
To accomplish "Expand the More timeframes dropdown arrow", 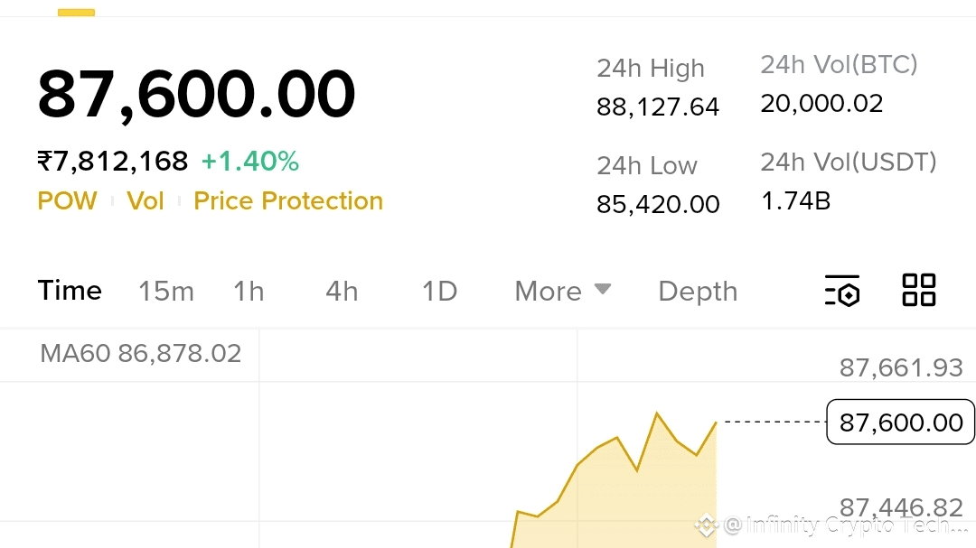I will click(x=603, y=289).
